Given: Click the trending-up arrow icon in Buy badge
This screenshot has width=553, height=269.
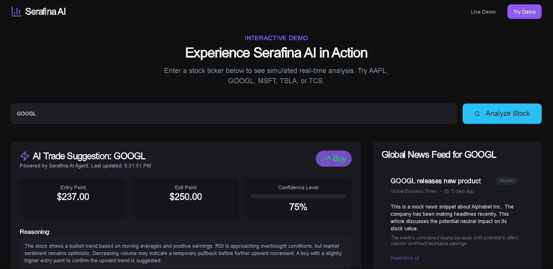Looking at the screenshot, I should click(326, 158).
